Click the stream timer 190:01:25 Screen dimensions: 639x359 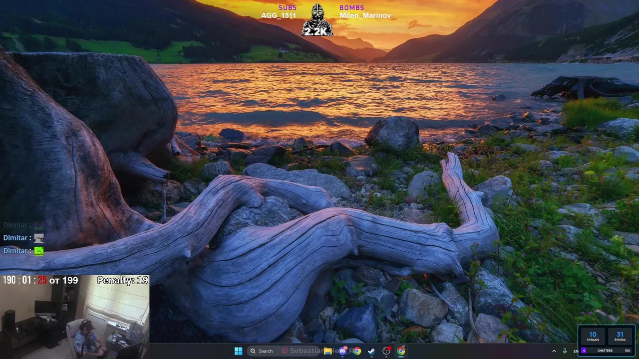[25, 280]
